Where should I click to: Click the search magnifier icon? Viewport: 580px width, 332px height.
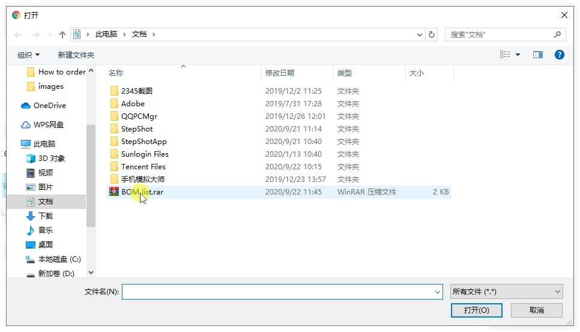[557, 34]
